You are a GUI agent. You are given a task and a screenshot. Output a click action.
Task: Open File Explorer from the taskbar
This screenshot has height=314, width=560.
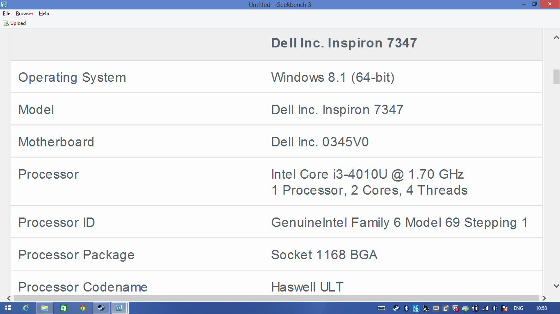(45, 308)
